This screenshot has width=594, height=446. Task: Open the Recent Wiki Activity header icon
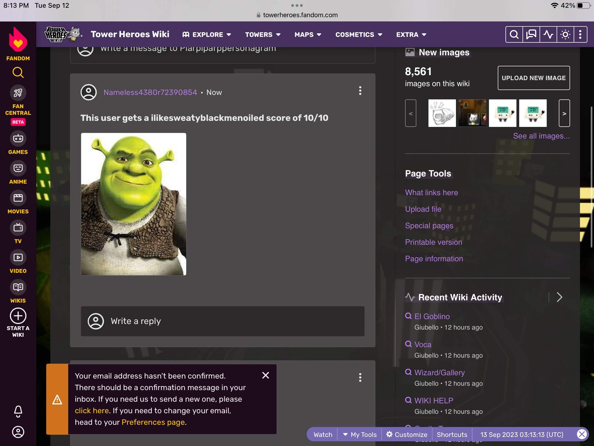coord(548,35)
